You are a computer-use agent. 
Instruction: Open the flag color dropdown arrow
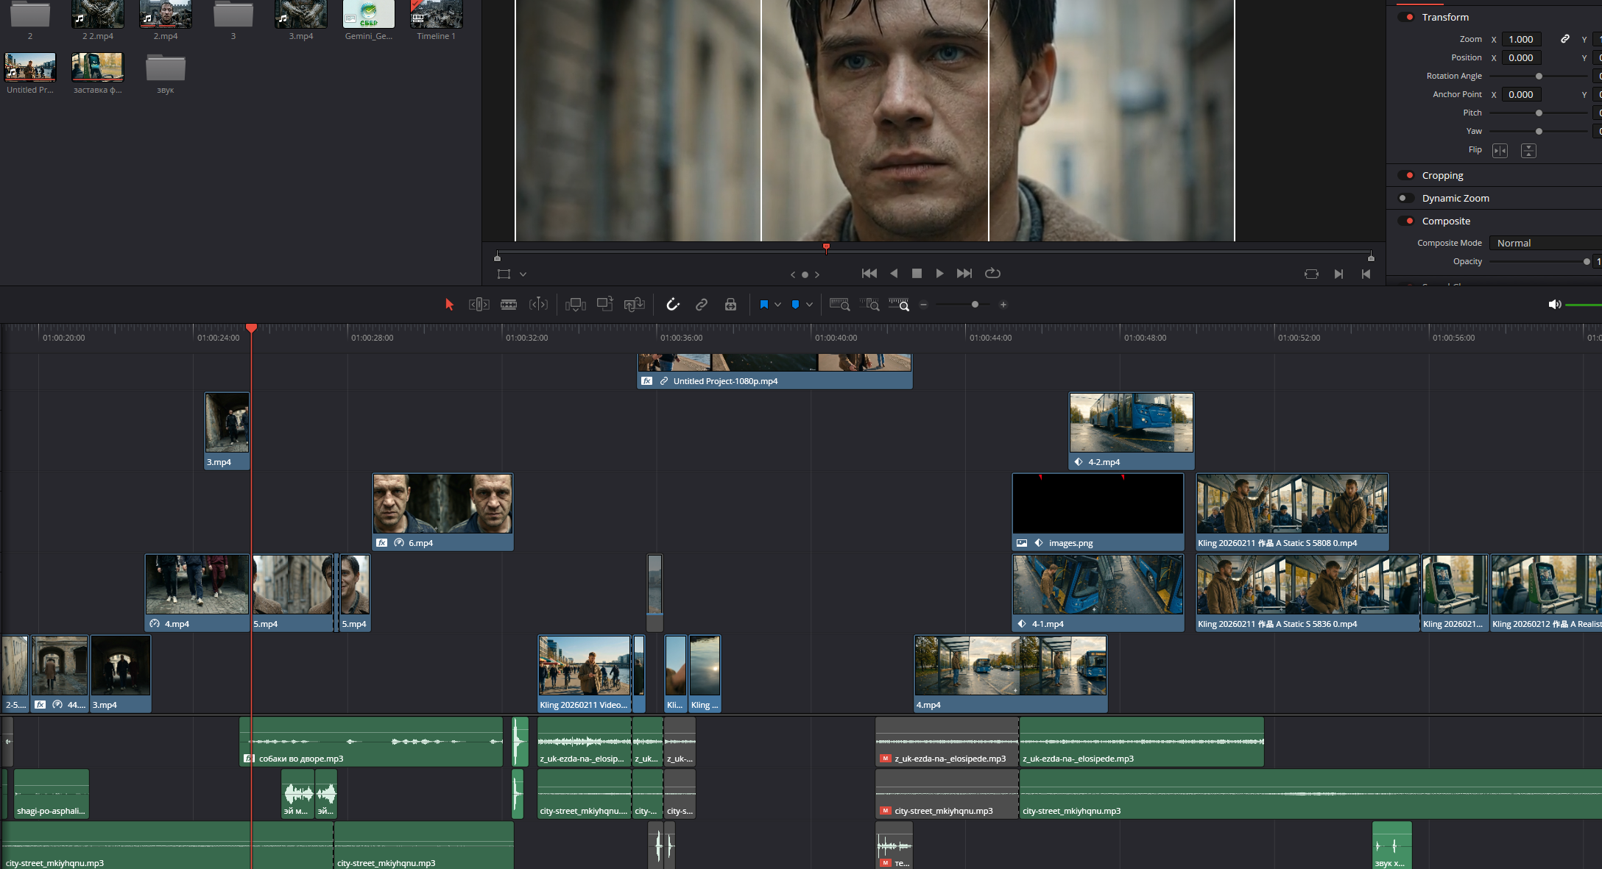pos(777,305)
